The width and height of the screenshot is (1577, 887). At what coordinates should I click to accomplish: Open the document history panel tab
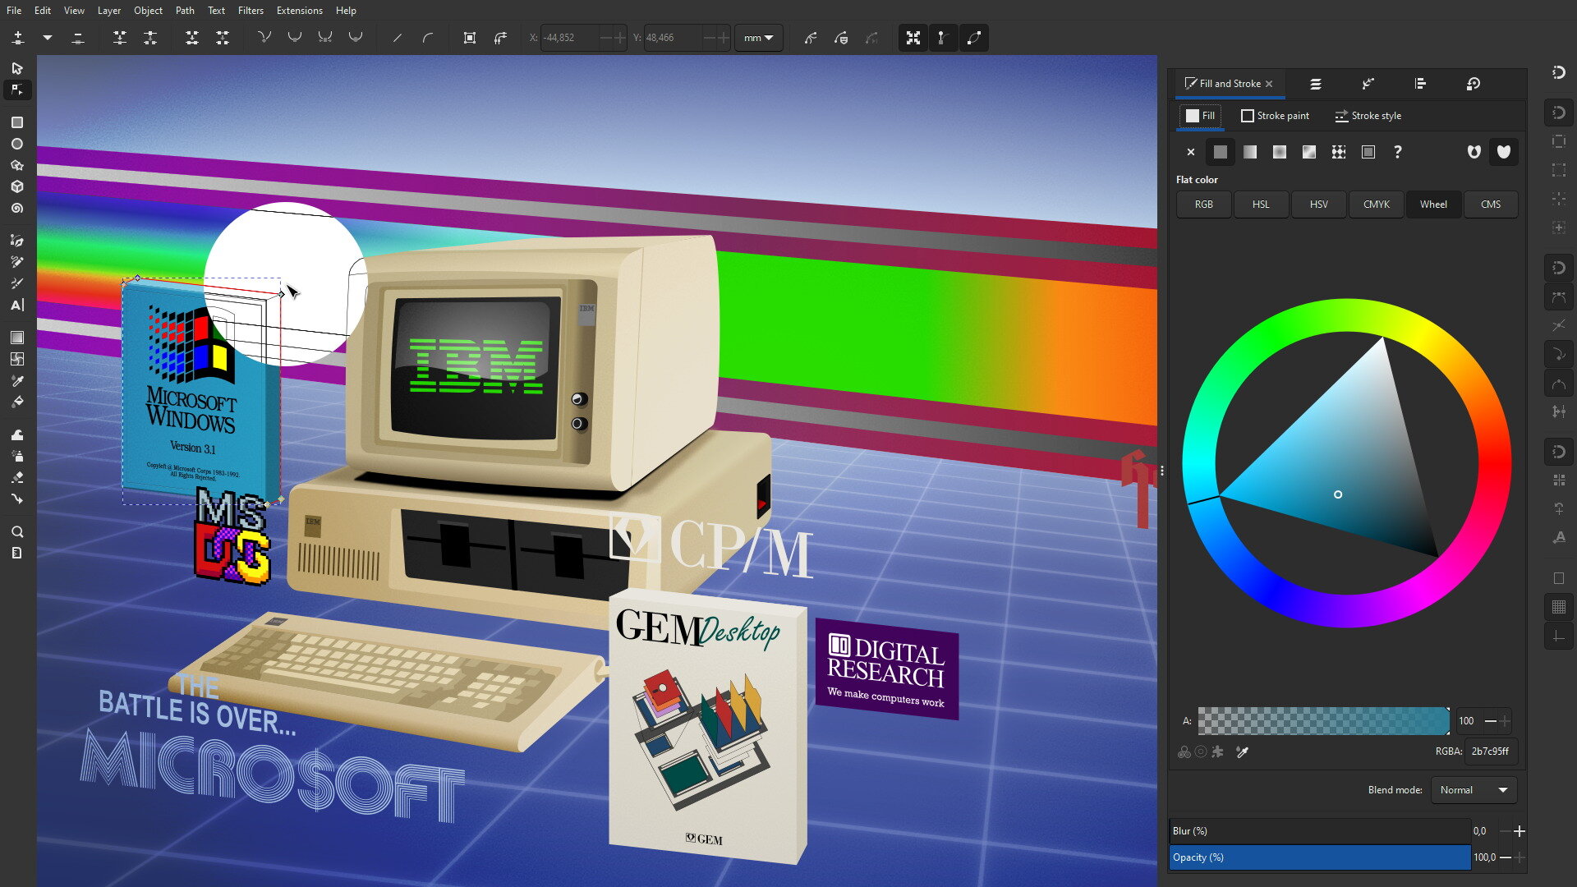coord(1474,84)
